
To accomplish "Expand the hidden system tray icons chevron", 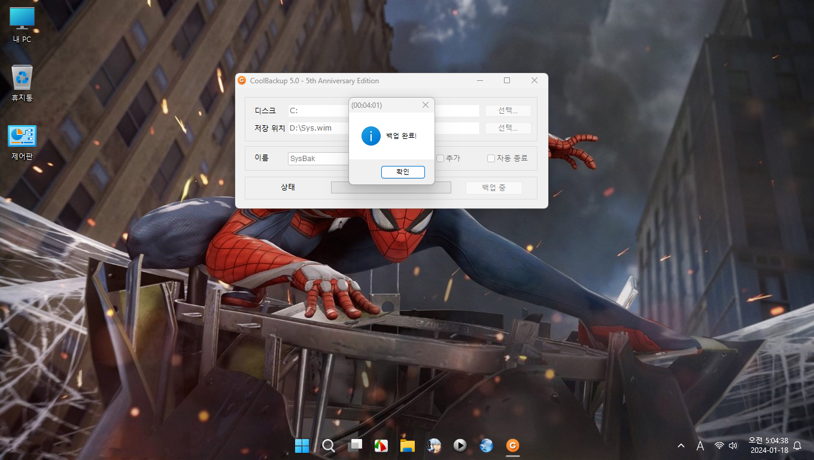I will (681, 446).
